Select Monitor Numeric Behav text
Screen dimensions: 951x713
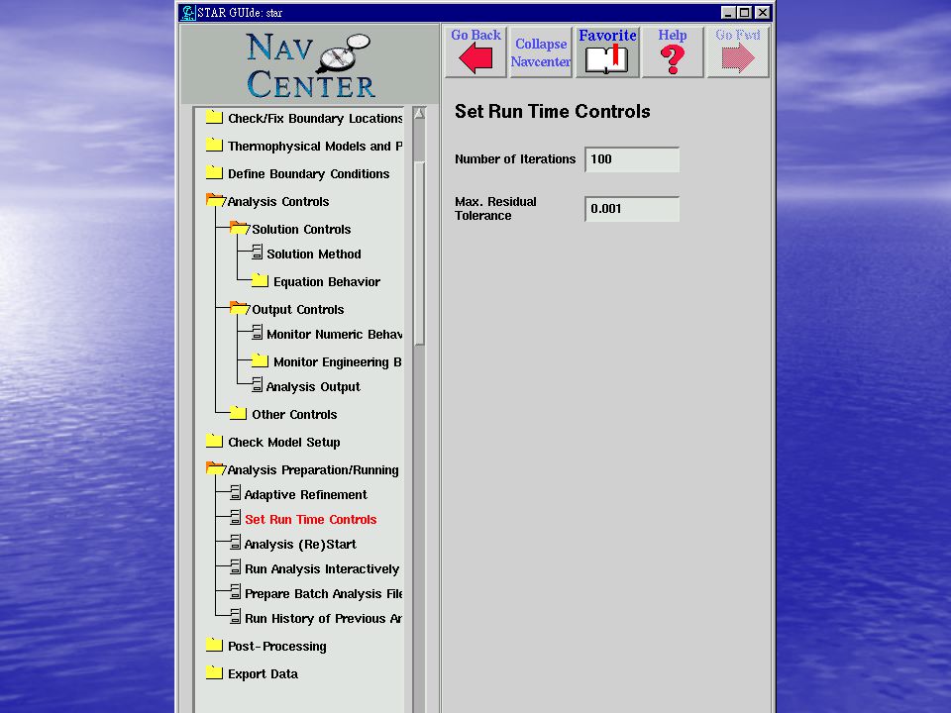coord(335,335)
